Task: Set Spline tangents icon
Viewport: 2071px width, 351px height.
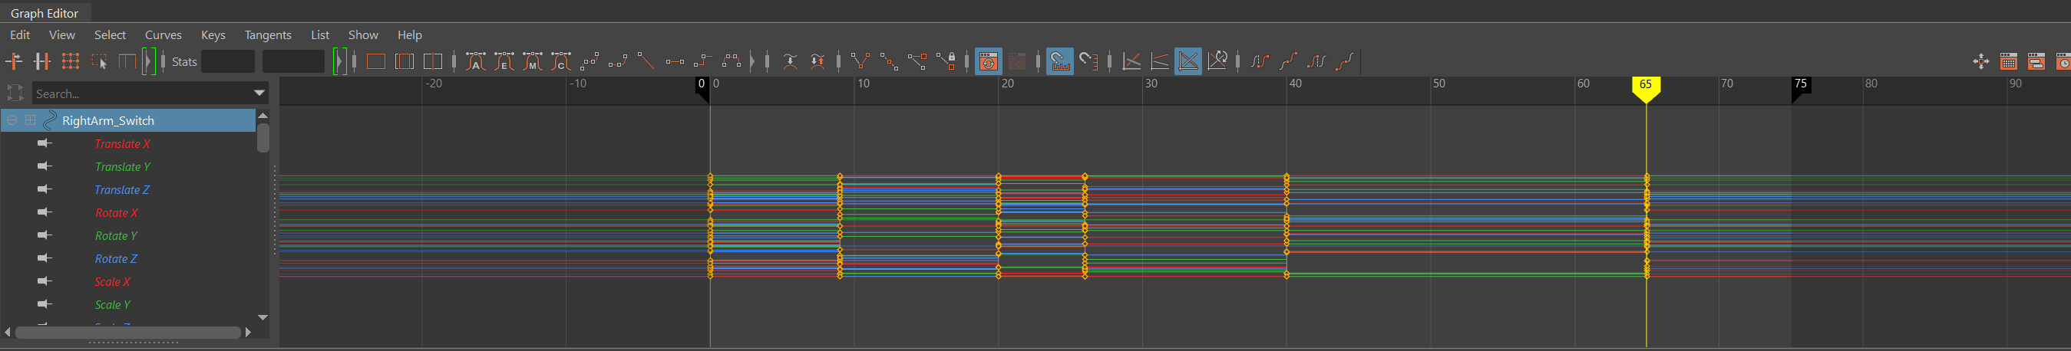Action: coord(590,61)
